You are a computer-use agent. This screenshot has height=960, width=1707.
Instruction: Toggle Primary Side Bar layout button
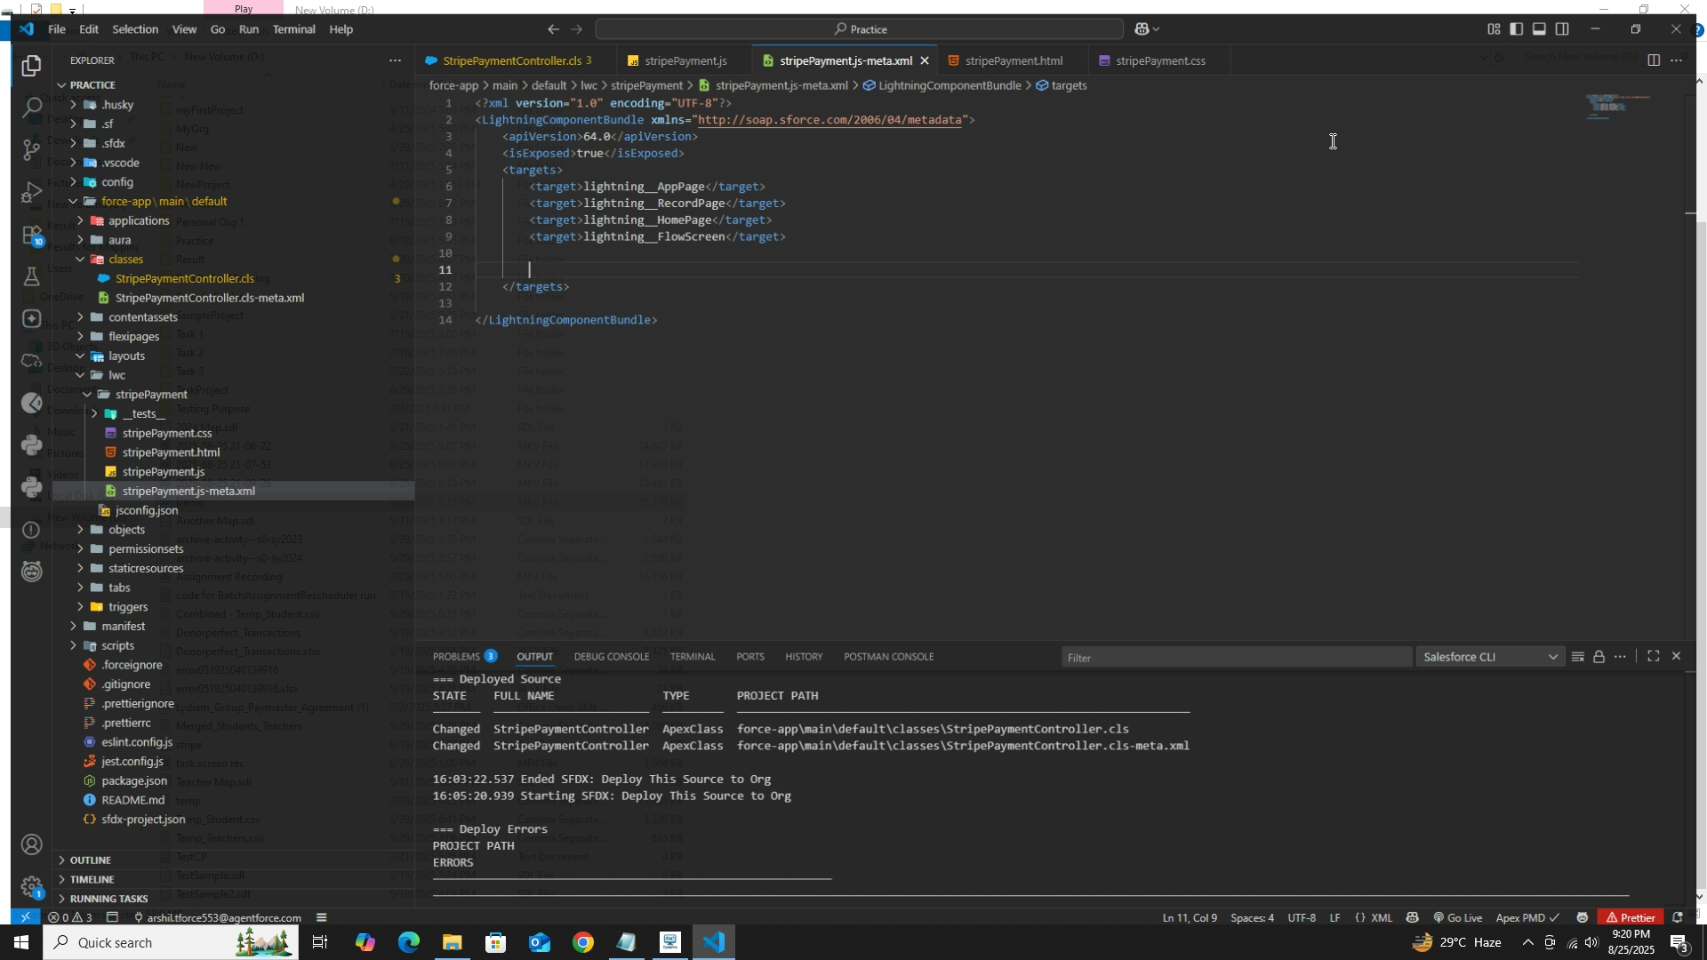tap(1516, 29)
